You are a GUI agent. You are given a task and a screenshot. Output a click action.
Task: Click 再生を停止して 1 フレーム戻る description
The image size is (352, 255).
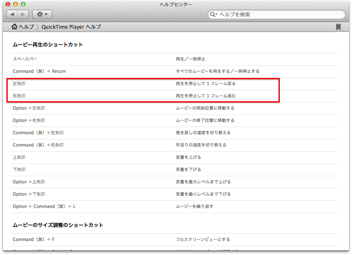[206, 83]
